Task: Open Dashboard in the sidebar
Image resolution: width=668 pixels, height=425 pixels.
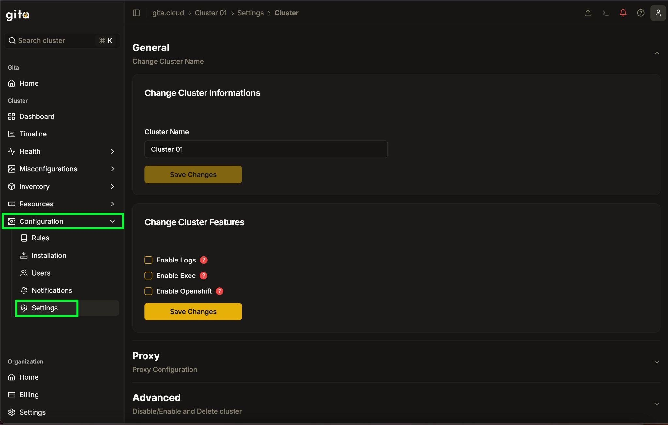Action: coord(62,117)
